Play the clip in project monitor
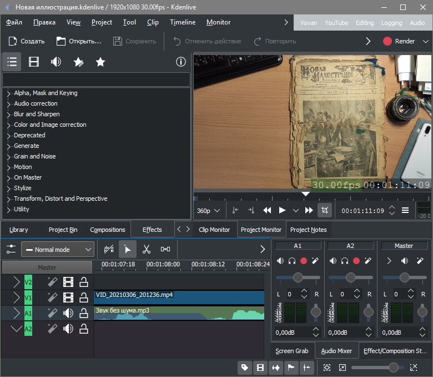The image size is (433, 377). coord(282,210)
